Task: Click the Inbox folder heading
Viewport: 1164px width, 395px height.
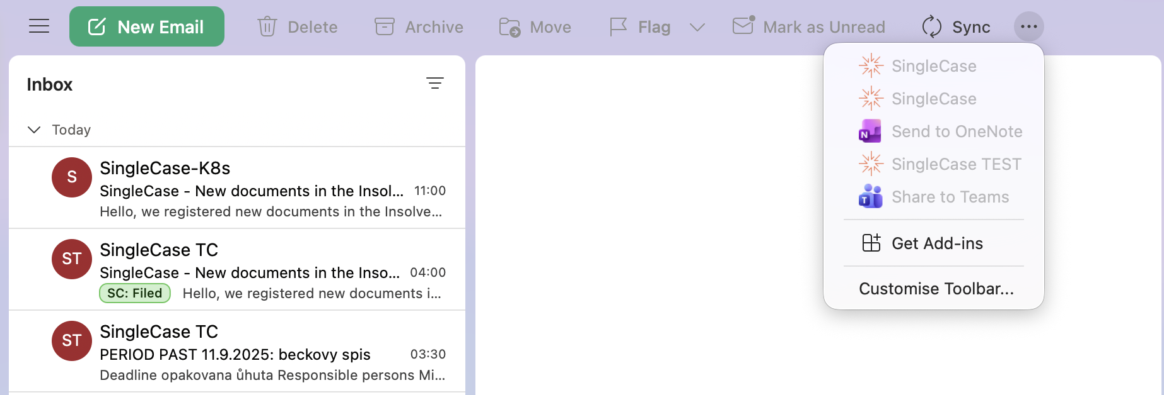Action: pyautogui.click(x=50, y=84)
